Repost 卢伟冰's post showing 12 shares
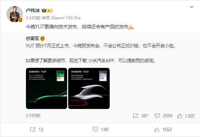Image resolution: width=200 pixels, height=137 pixels. (x=37, y=129)
